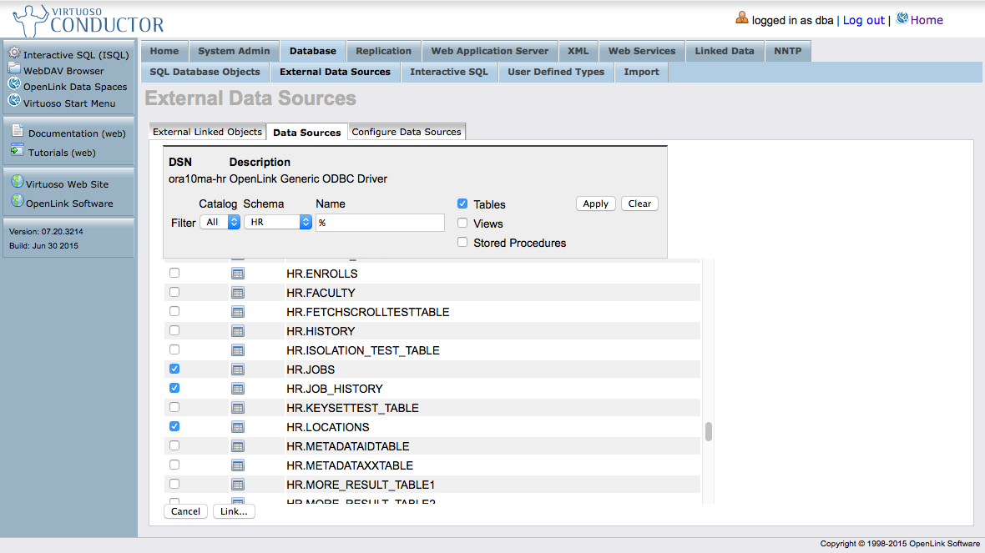The width and height of the screenshot is (985, 553).
Task: Click the Documentation page icon in sidebar
Action: tap(18, 131)
